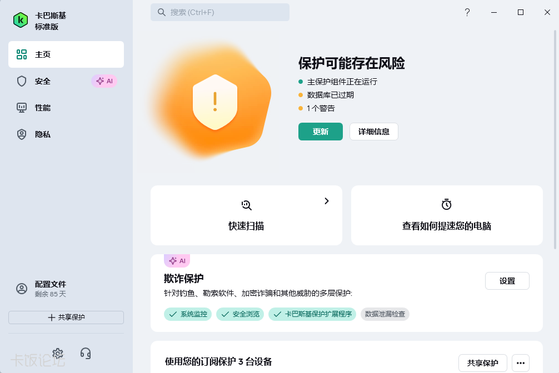Click the 数据泄漏检查 chip
The image size is (559, 373).
385,314
